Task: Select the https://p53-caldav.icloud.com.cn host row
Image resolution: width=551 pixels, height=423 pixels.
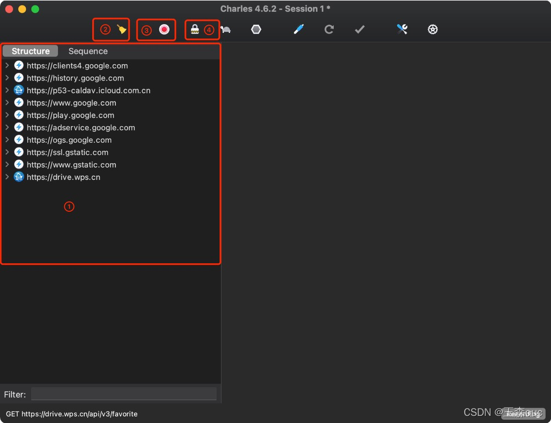Action: tap(111, 91)
